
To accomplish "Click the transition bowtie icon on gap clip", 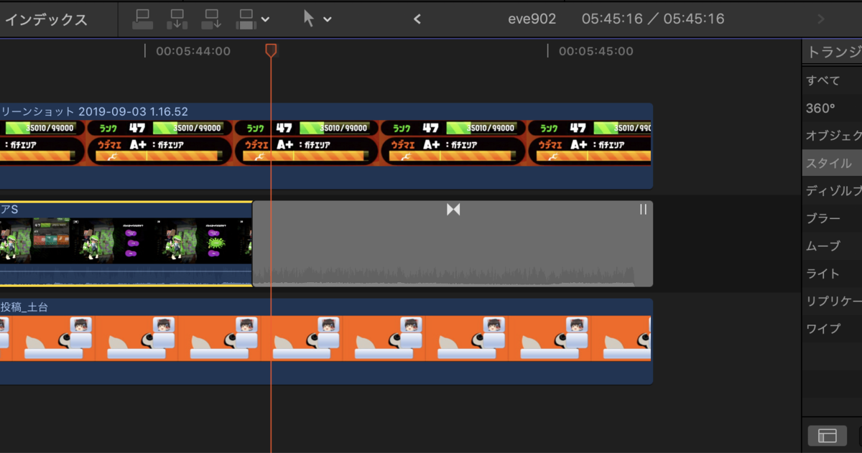I will pos(453,209).
